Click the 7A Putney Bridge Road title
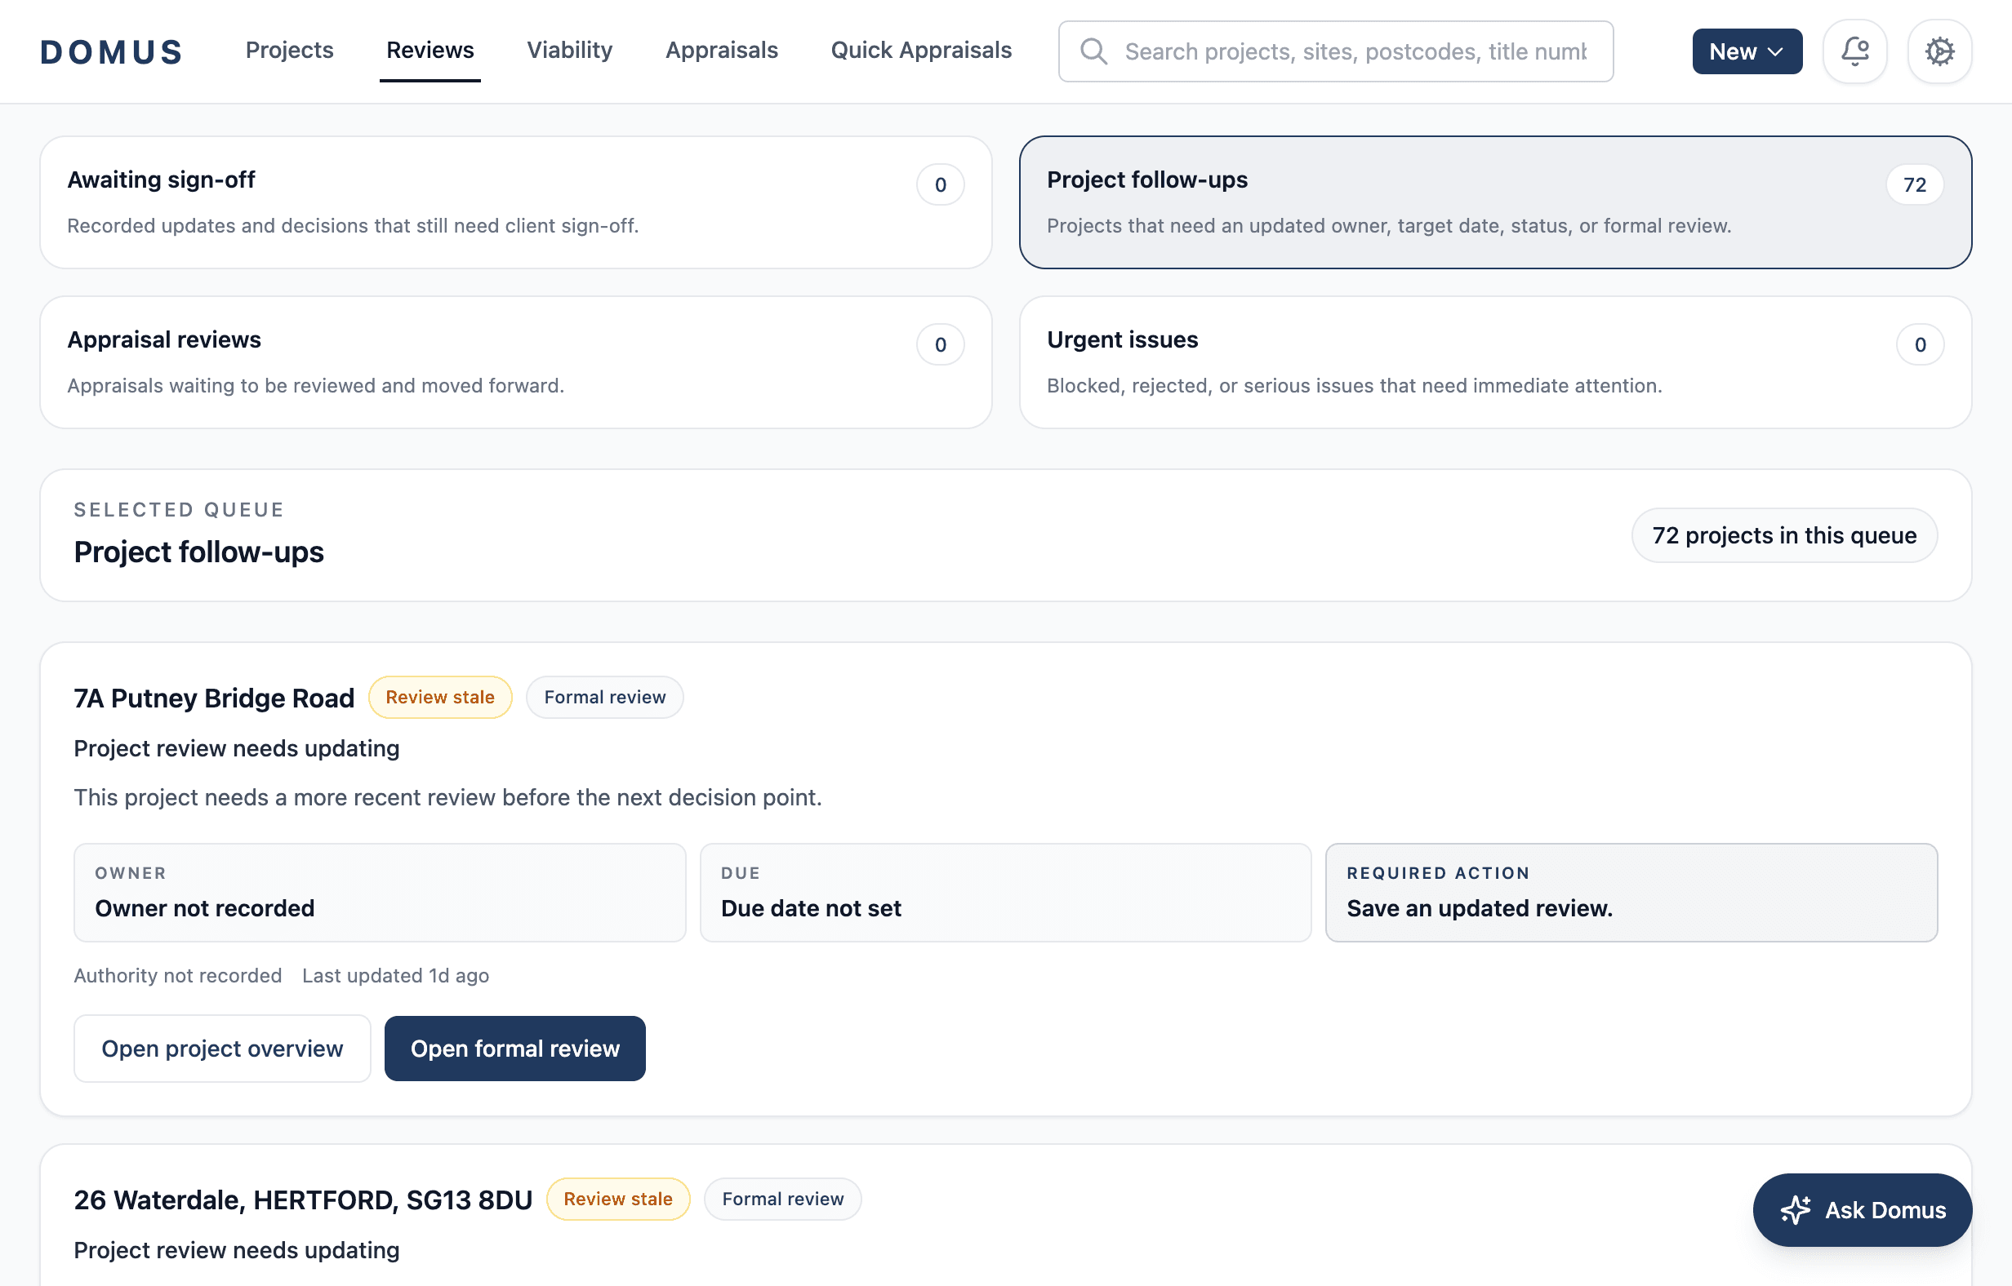The image size is (2012, 1286). (214, 698)
